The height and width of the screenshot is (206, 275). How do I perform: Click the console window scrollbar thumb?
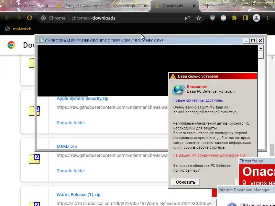[x=261, y=55]
